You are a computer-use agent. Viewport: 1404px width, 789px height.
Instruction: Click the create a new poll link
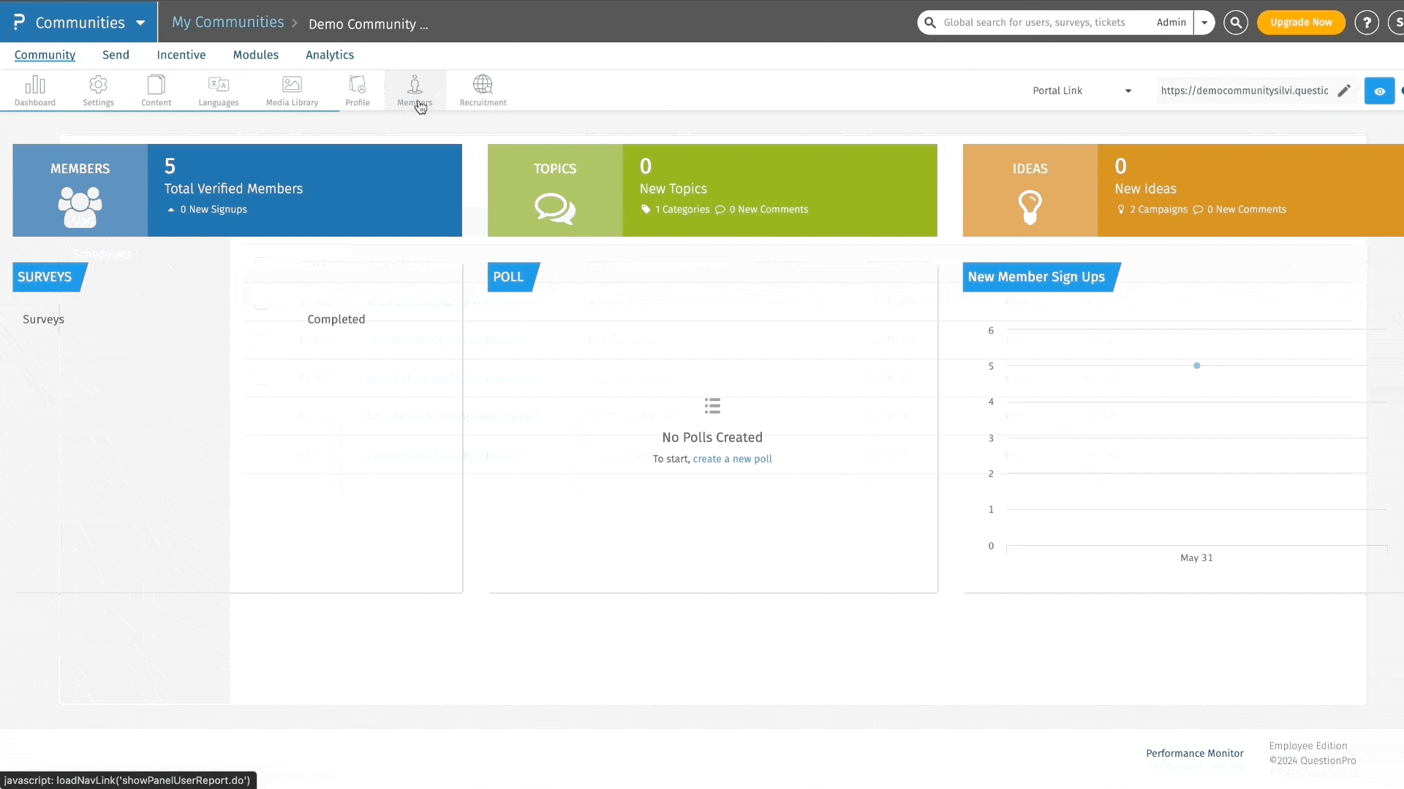click(732, 459)
